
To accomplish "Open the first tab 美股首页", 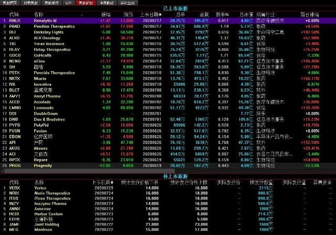I will pyautogui.click(x=10, y=3).
